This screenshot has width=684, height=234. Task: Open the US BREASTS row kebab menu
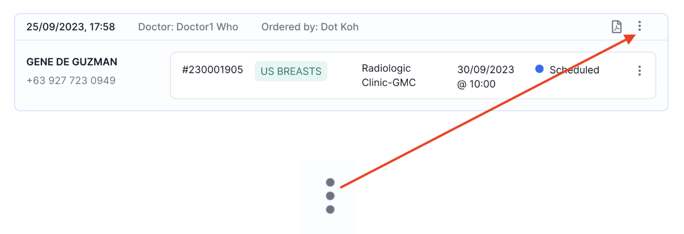639,70
